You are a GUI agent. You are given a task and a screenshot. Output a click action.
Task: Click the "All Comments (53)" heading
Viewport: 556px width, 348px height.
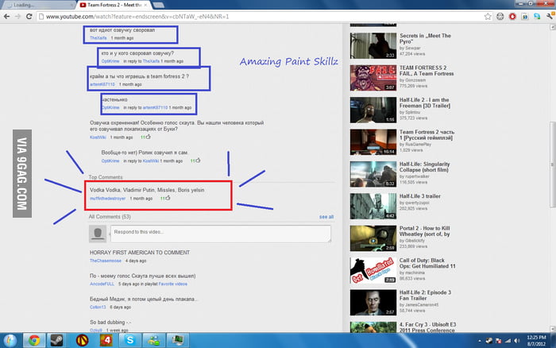[110, 217]
